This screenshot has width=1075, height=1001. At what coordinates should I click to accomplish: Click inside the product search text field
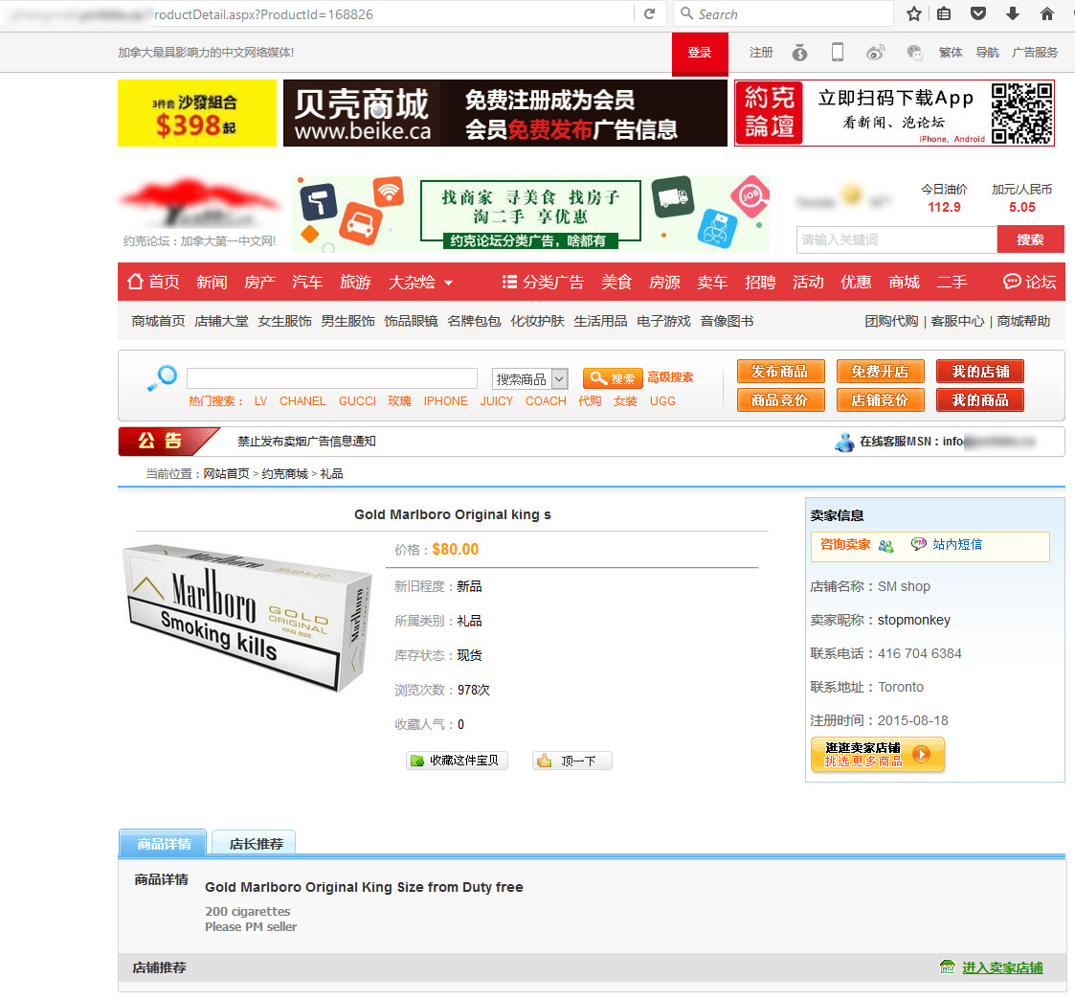332,378
